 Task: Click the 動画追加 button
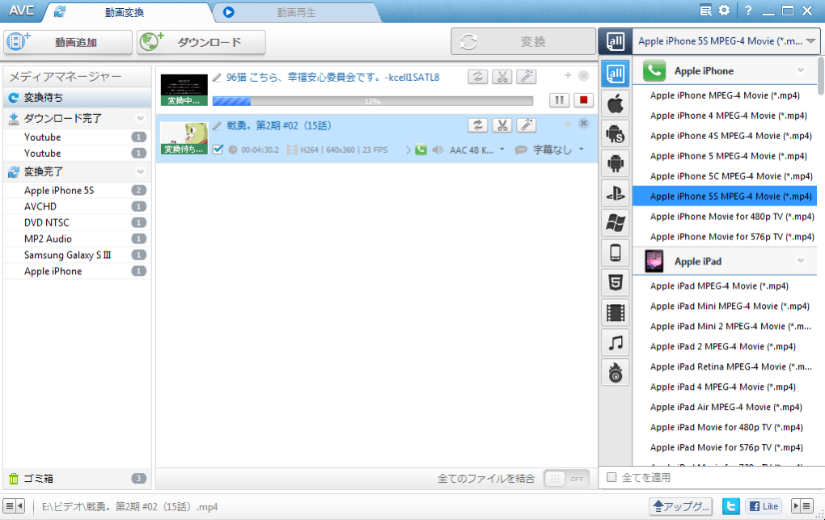[69, 42]
